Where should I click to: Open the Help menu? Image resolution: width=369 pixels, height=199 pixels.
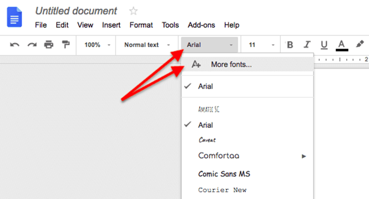point(232,25)
